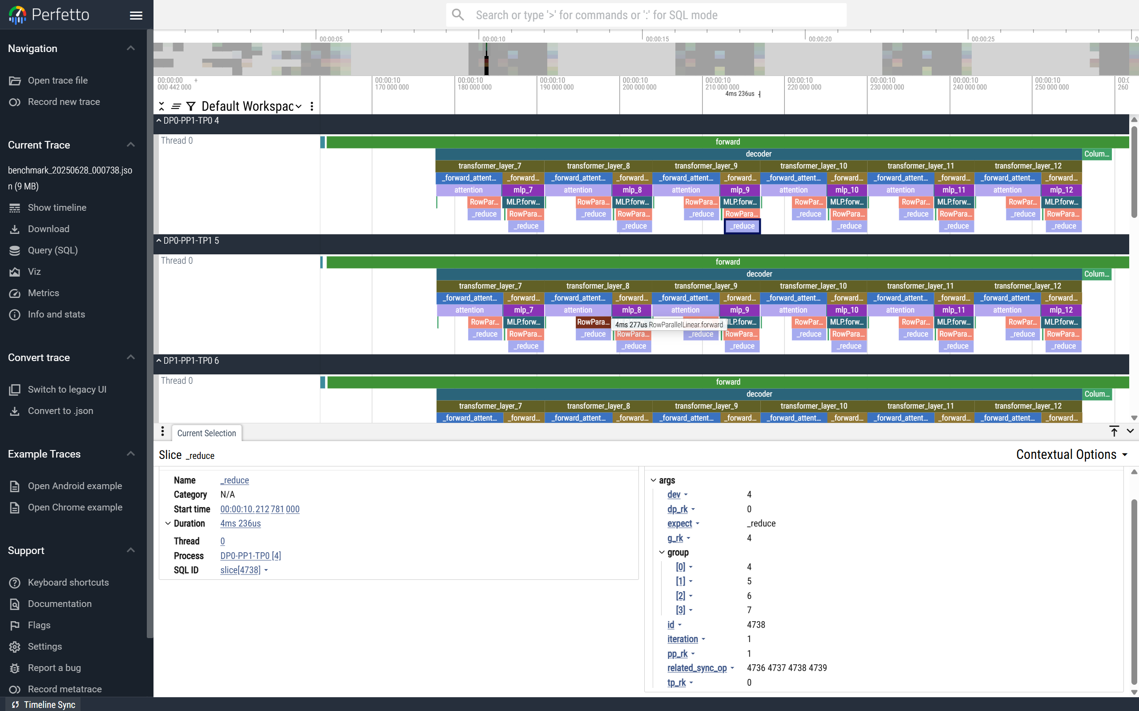Click the DP0-PP1-TP0 [4] process link
Viewport: 1139px width, 711px height.
(250, 555)
